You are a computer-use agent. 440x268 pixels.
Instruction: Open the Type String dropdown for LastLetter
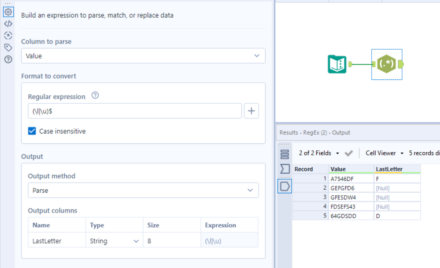[114, 241]
